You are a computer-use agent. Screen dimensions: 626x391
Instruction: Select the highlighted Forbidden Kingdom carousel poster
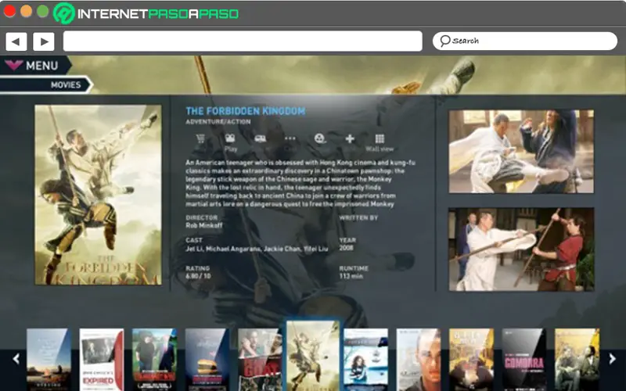(313, 356)
